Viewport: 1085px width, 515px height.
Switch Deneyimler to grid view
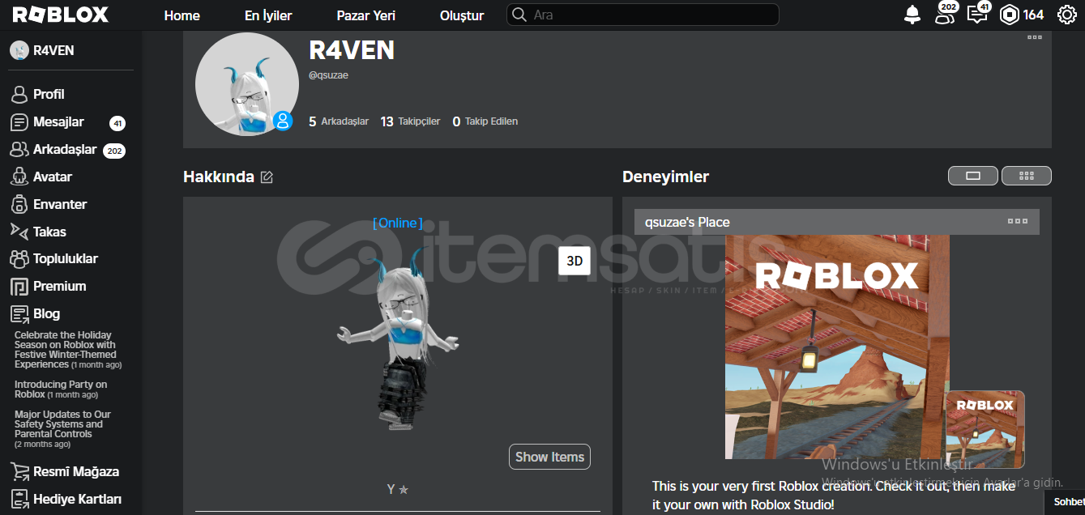point(1027,176)
